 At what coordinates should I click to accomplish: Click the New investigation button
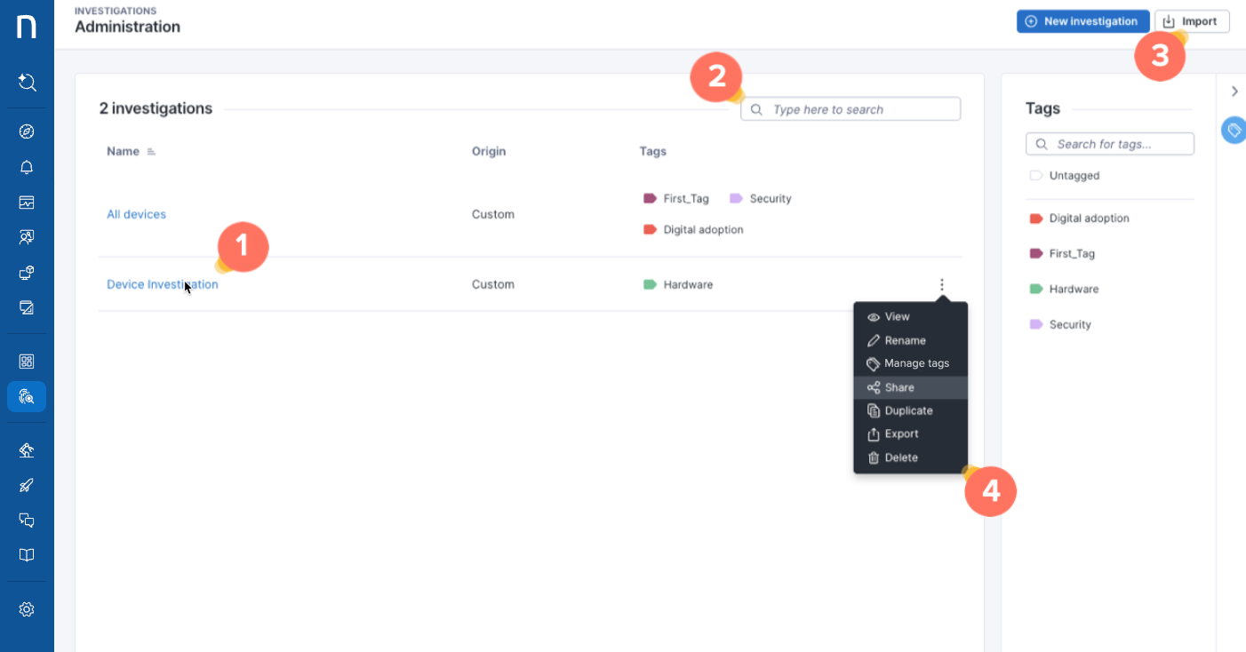tap(1082, 21)
